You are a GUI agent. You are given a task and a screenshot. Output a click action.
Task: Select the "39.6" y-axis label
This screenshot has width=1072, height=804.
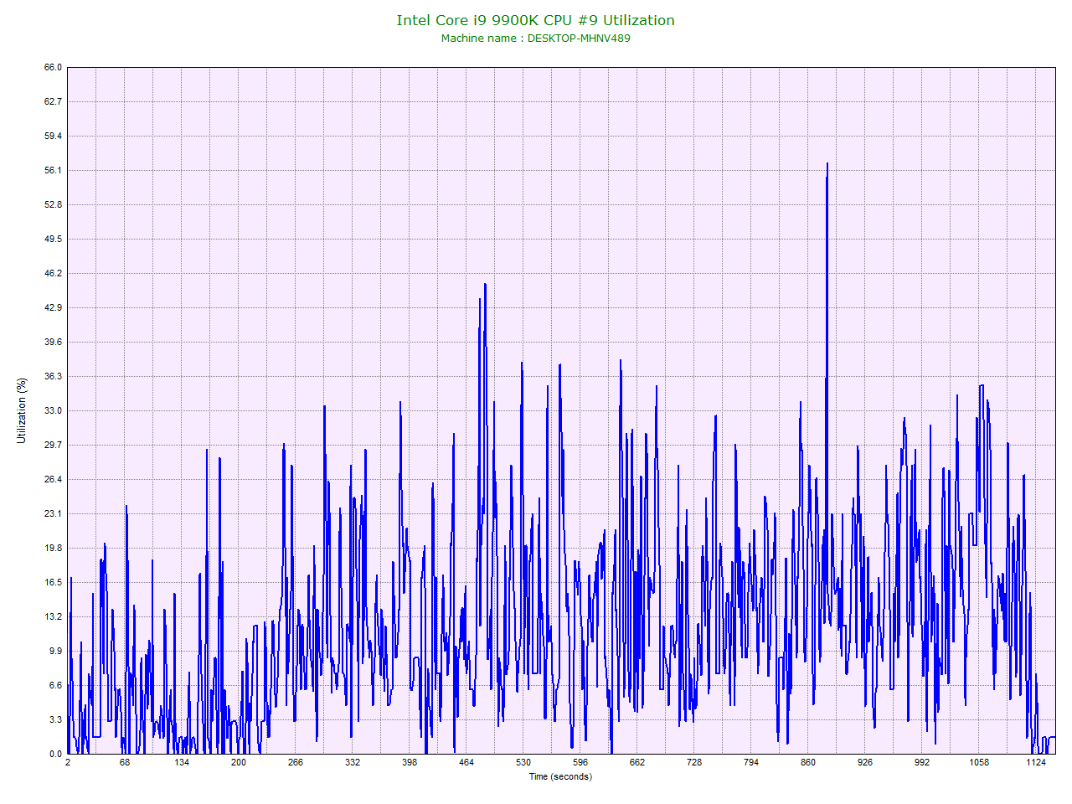(54, 343)
